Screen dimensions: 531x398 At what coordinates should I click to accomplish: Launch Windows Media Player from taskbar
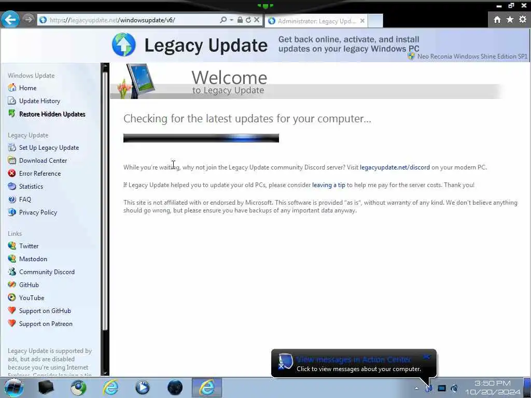pyautogui.click(x=143, y=388)
